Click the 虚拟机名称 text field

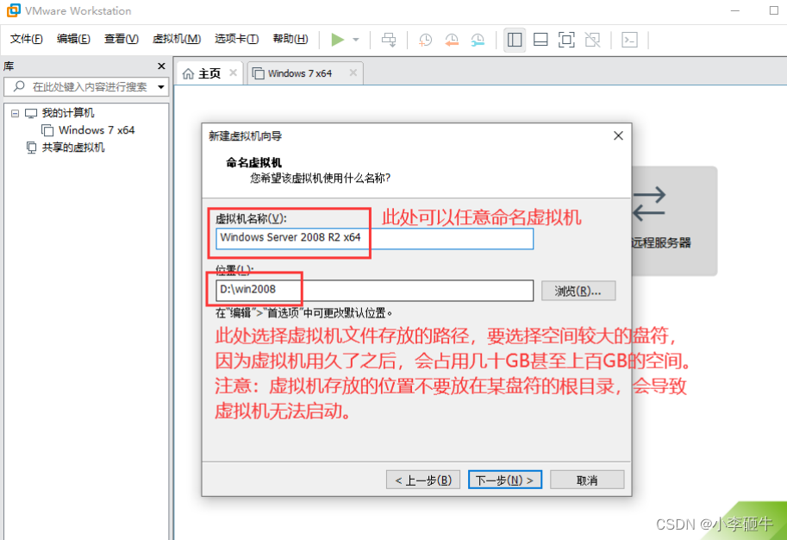click(x=374, y=239)
